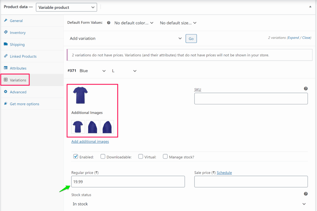Open the Get more options tab
The image size is (317, 211).
(x=24, y=104)
